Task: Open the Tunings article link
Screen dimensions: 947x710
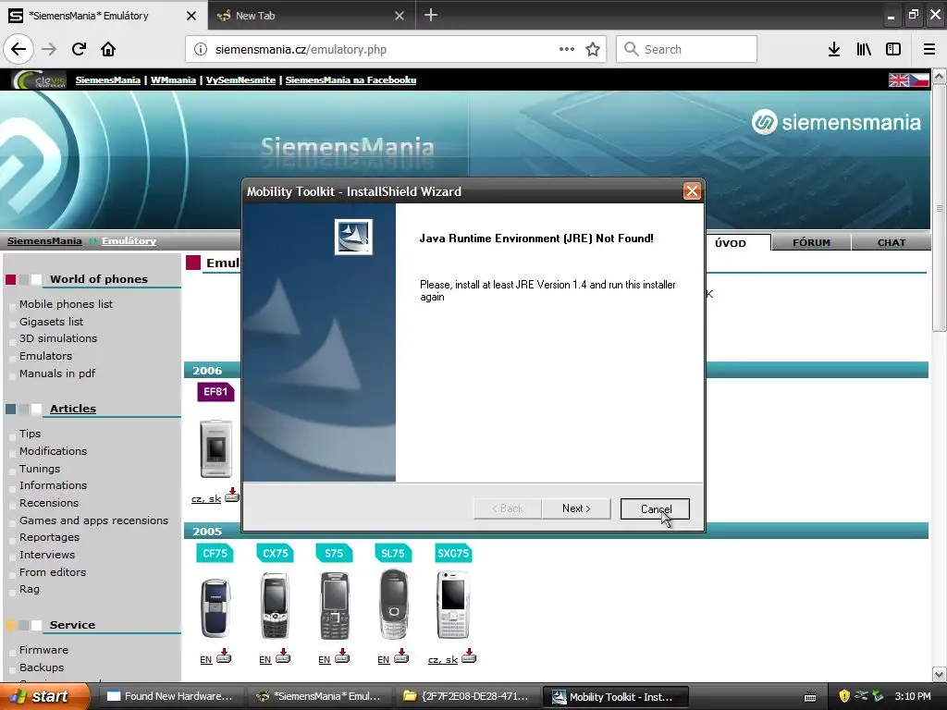Action: (39, 469)
